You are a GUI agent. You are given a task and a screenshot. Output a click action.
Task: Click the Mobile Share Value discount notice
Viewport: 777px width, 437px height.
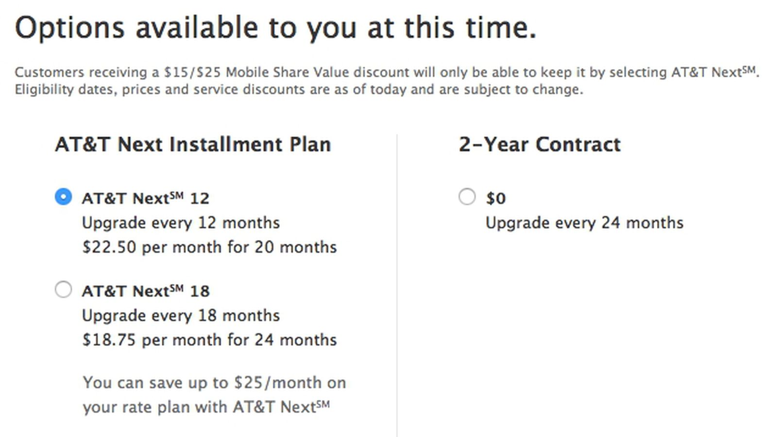387,72
